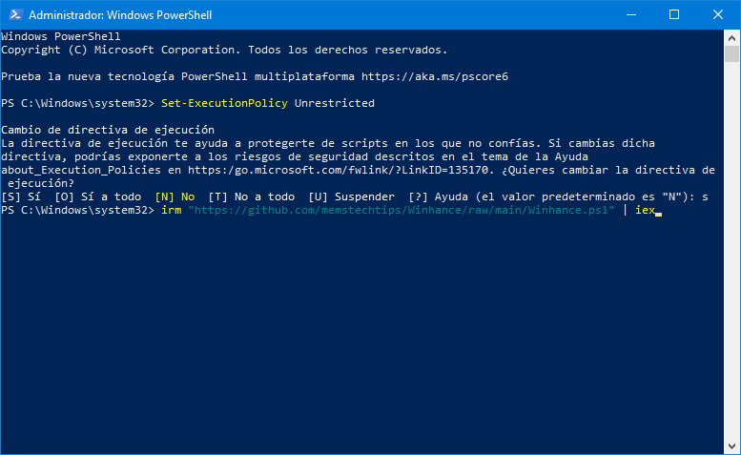
Task: Place cursor at the iex command
Action: [x=645, y=210]
